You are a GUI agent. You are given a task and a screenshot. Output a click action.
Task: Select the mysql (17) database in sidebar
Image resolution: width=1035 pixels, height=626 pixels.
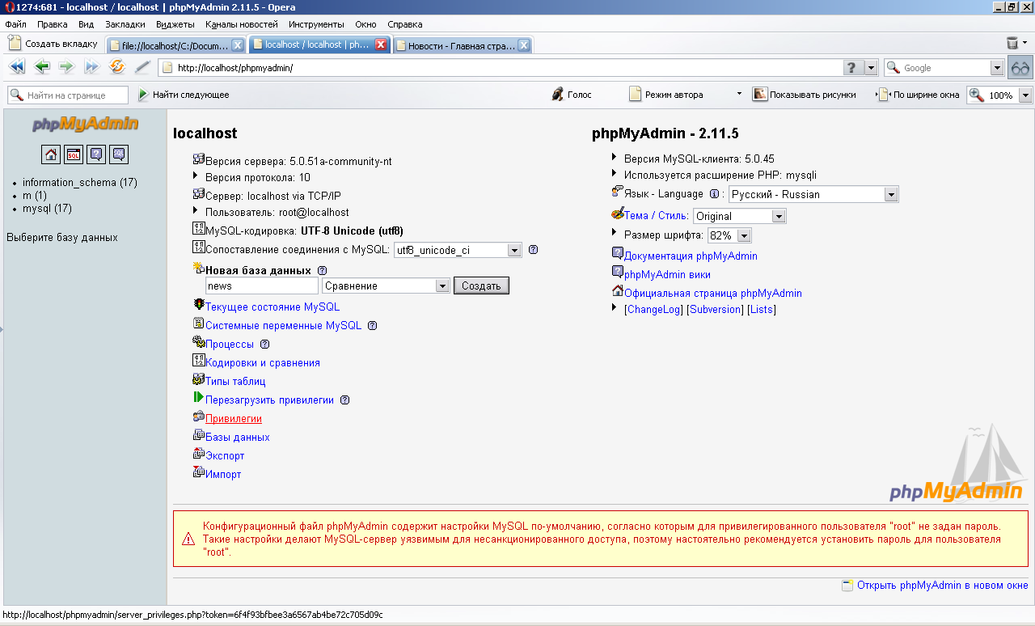click(x=47, y=209)
